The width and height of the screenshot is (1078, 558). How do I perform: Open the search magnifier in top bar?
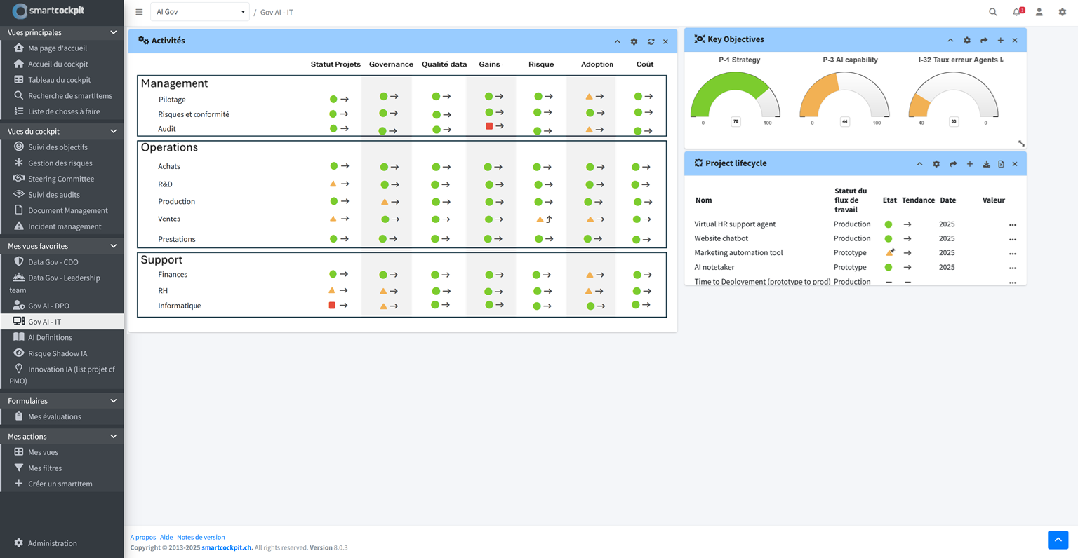pos(992,12)
